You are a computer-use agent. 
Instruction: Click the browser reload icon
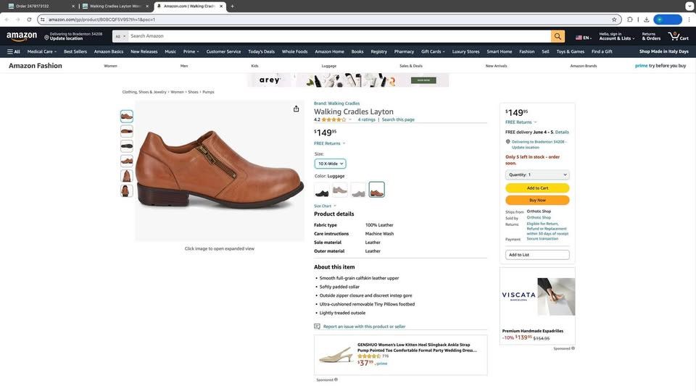click(x=29, y=20)
